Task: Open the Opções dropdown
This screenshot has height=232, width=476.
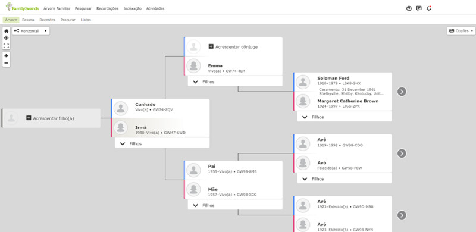Action: 461,31
